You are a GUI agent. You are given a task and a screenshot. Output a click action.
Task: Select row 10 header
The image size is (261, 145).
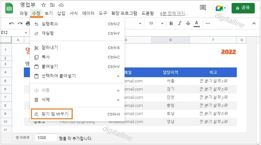(5, 122)
